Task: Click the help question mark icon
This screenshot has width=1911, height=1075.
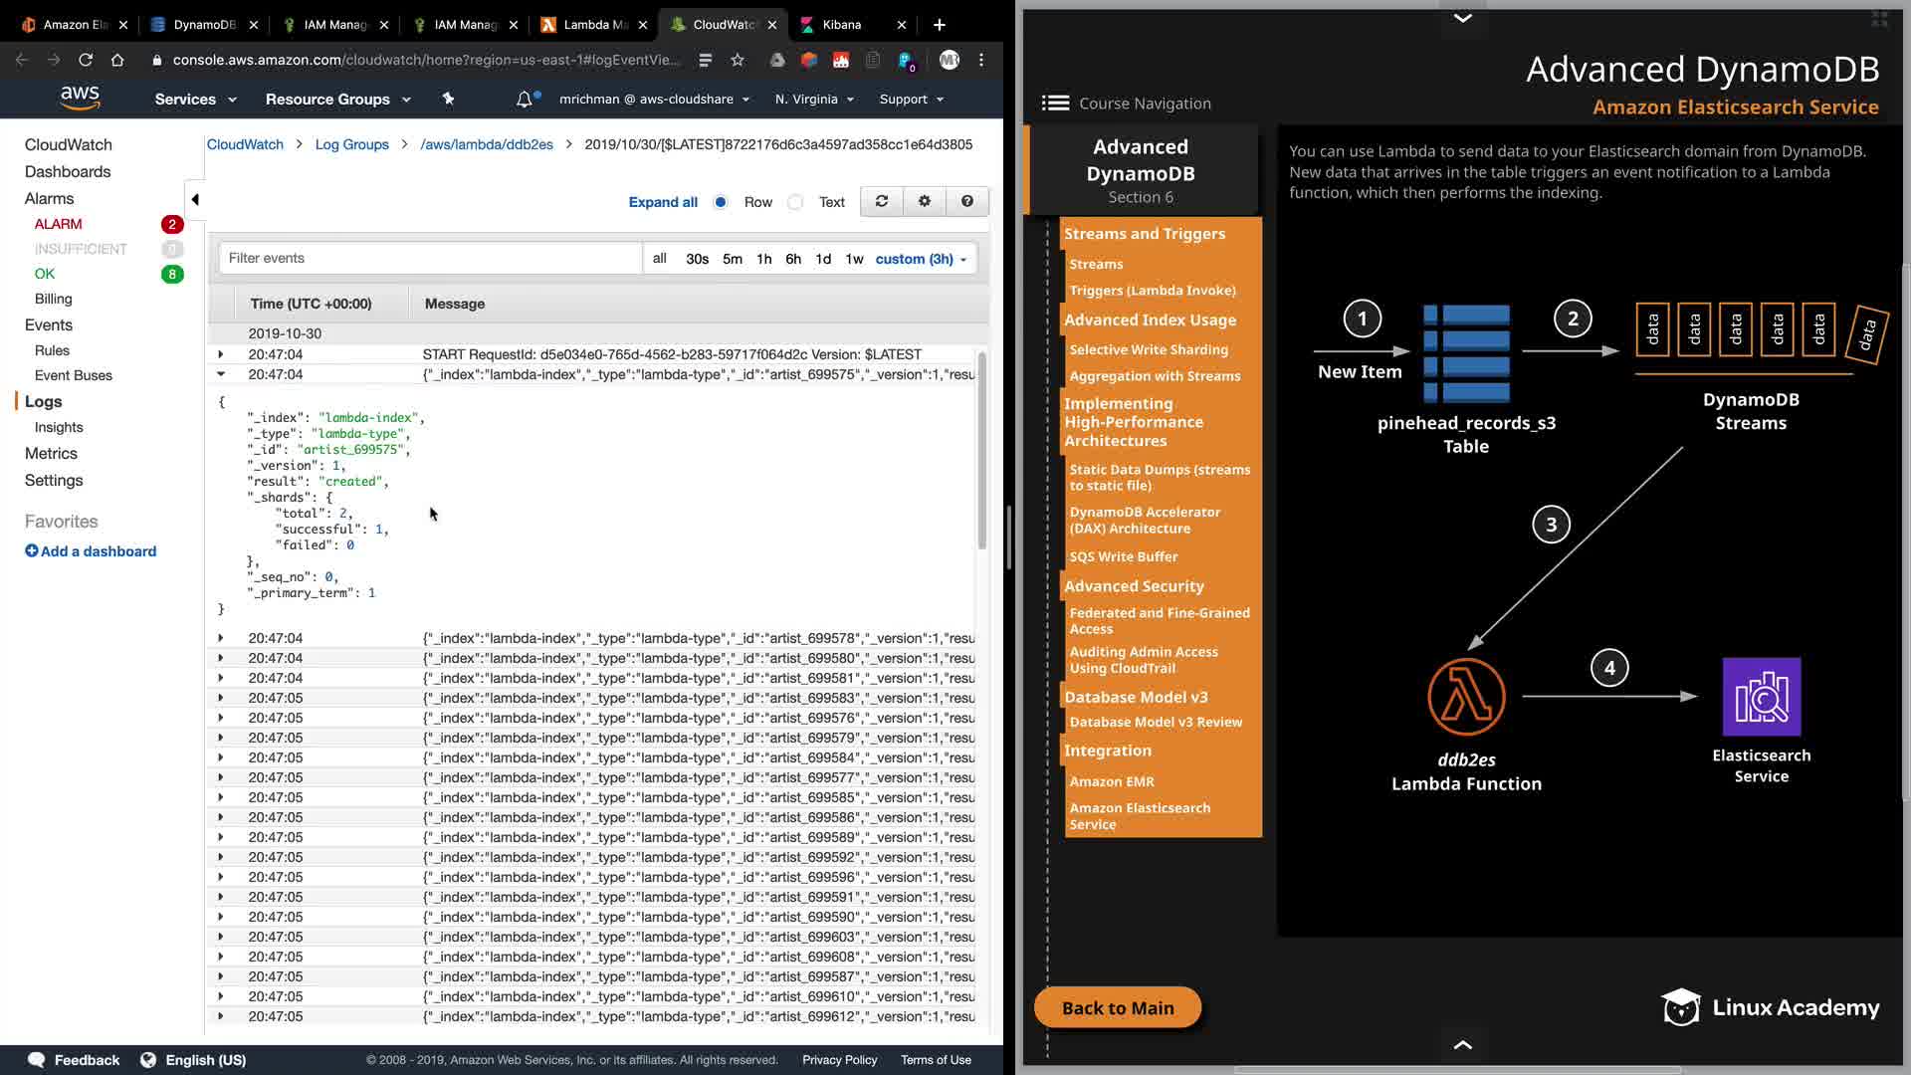Action: [x=966, y=201]
